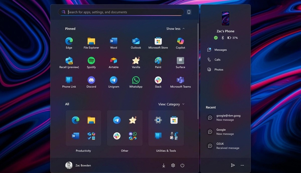Launch Microsoft Store from Pinned
The height and width of the screenshot is (173, 301).
tap(158, 43)
